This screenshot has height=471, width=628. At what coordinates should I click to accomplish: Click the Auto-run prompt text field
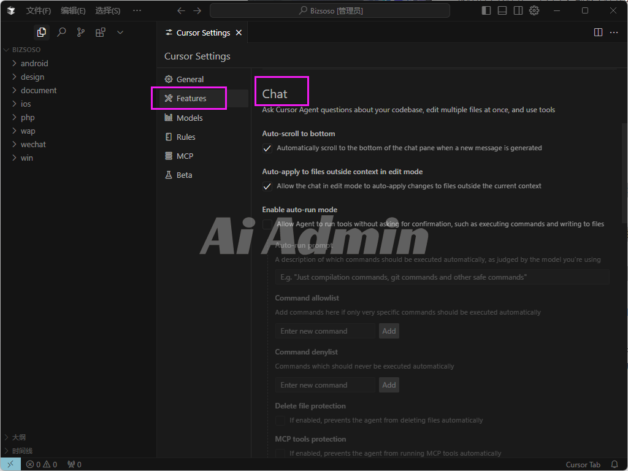point(442,277)
